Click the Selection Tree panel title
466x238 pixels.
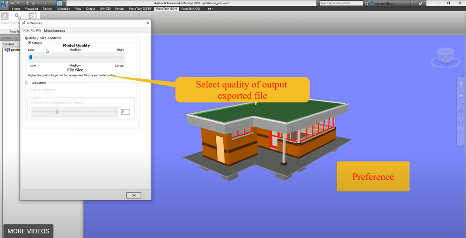9,38
